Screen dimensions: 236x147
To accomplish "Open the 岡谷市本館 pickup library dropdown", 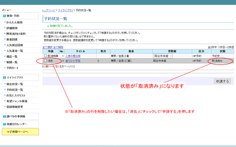I will pyautogui.click(x=163, y=56).
